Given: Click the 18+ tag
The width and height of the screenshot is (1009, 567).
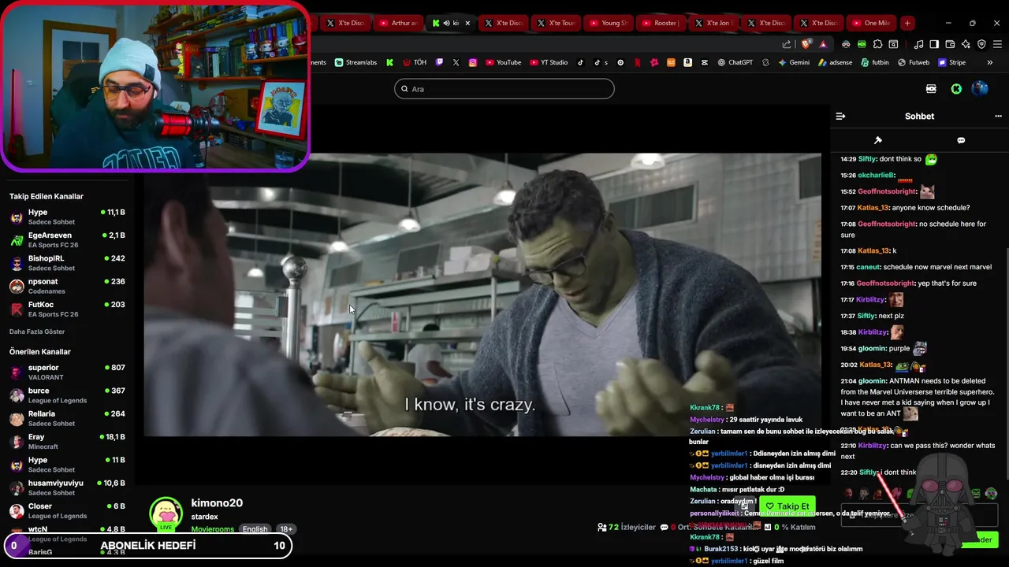Looking at the screenshot, I should [286, 529].
